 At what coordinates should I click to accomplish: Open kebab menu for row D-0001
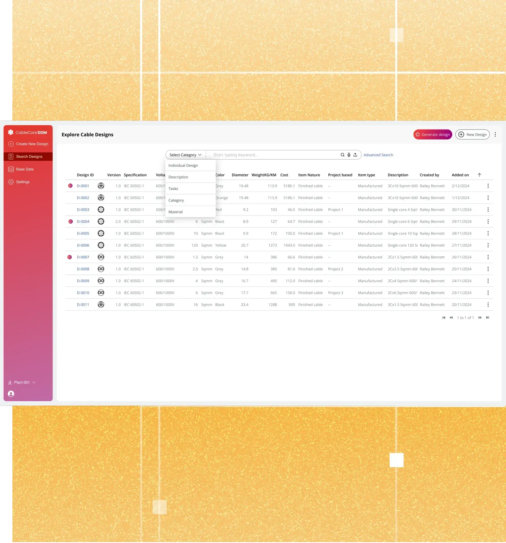click(x=488, y=186)
